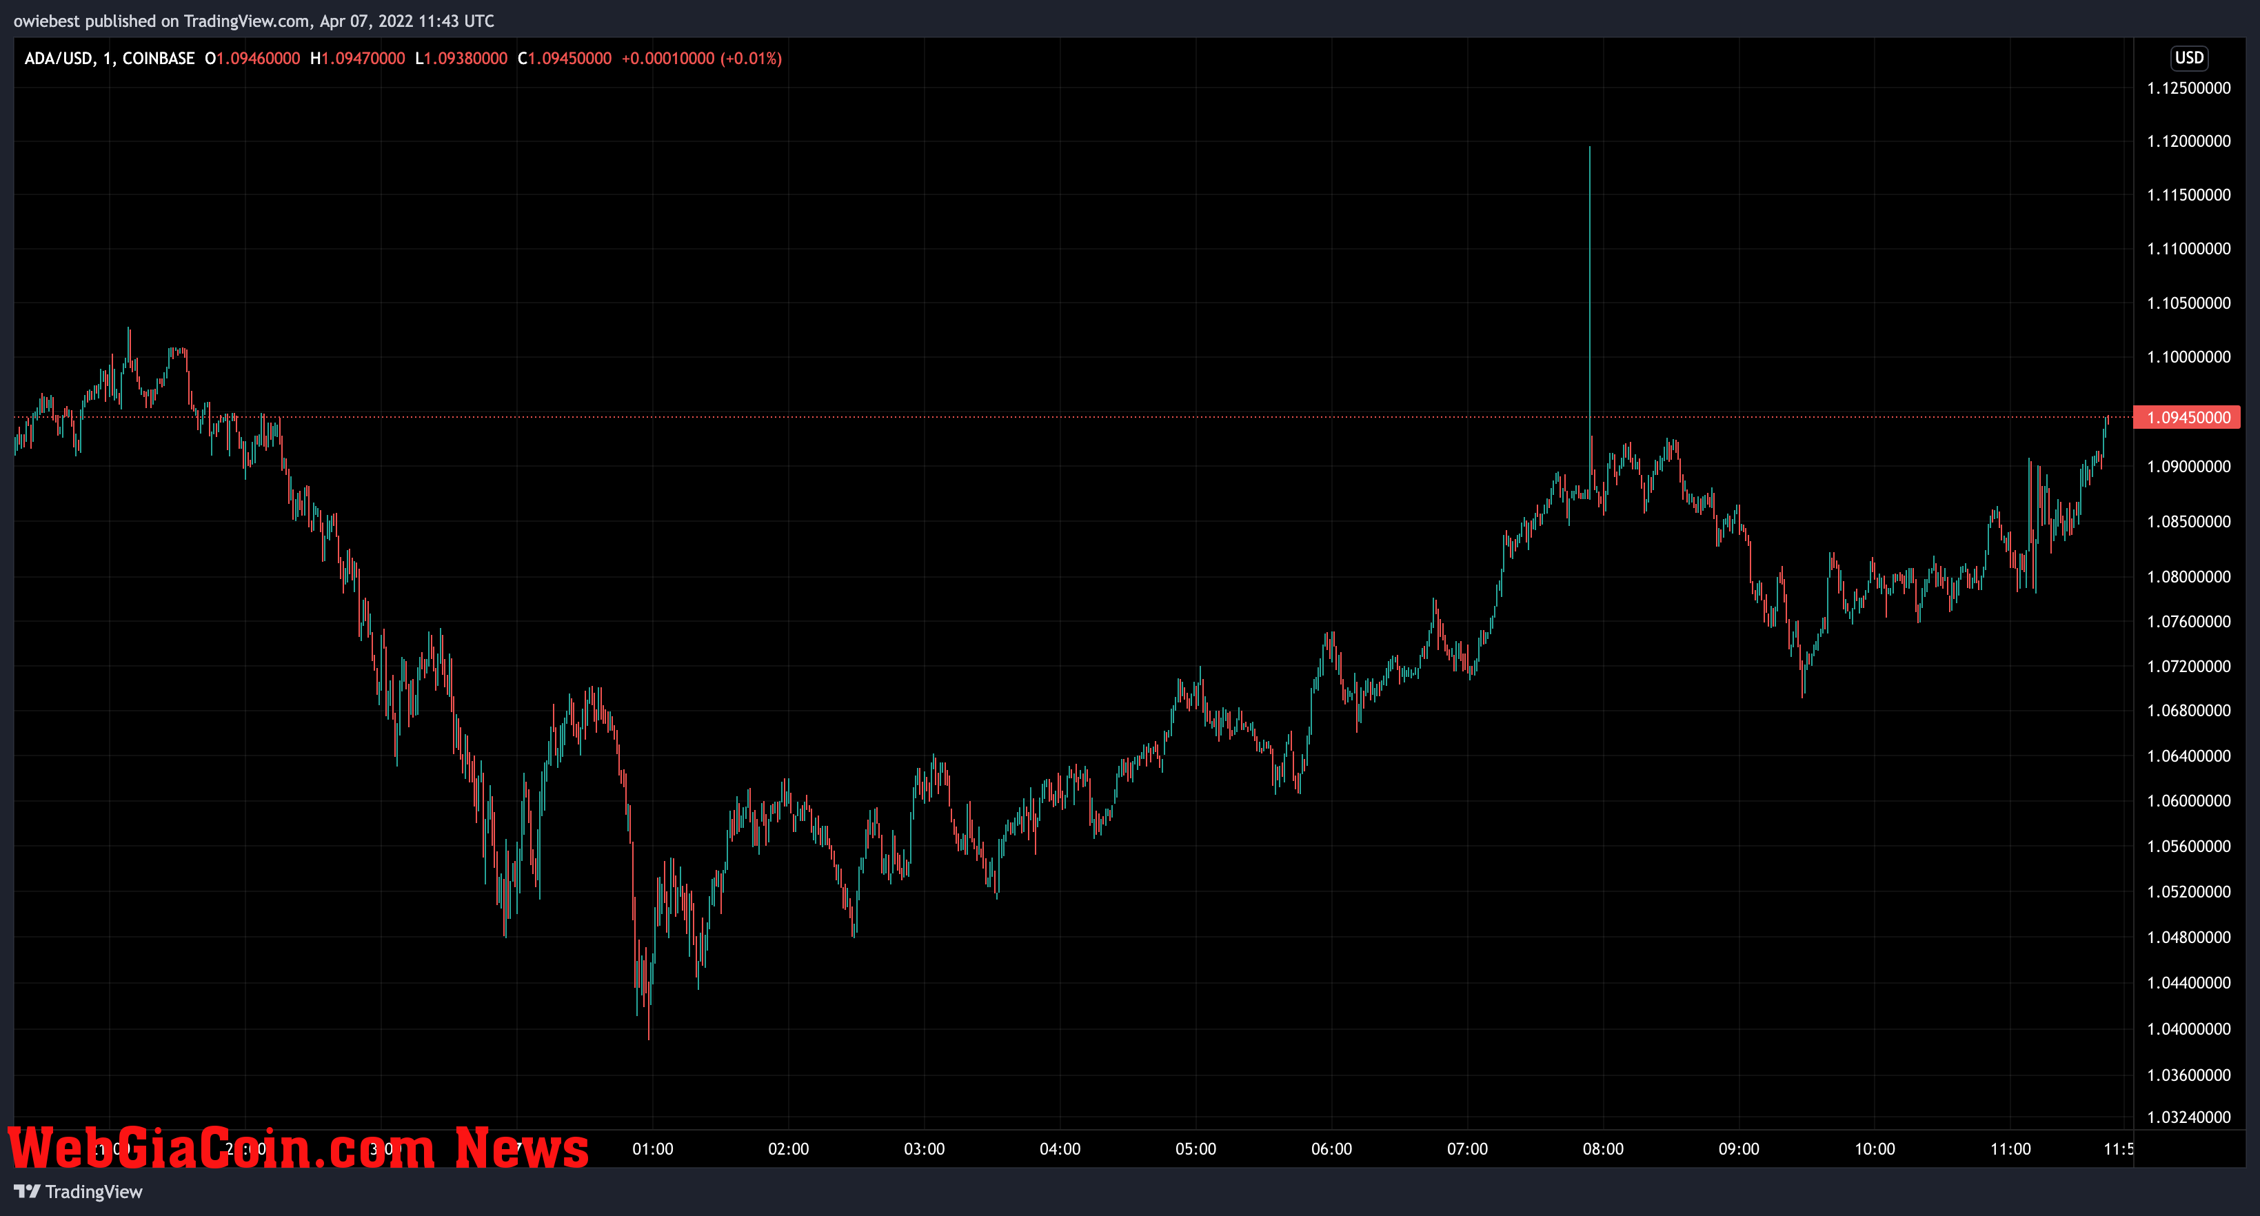Click the 05:00 time axis label
This screenshot has width=2260, height=1216.
pyautogui.click(x=1195, y=1149)
